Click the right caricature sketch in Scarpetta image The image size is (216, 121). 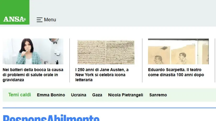pos(183,58)
